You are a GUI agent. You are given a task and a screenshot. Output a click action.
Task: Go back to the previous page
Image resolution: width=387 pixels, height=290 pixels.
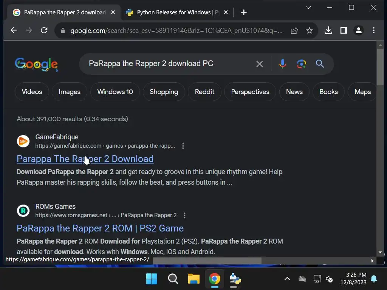point(14,30)
